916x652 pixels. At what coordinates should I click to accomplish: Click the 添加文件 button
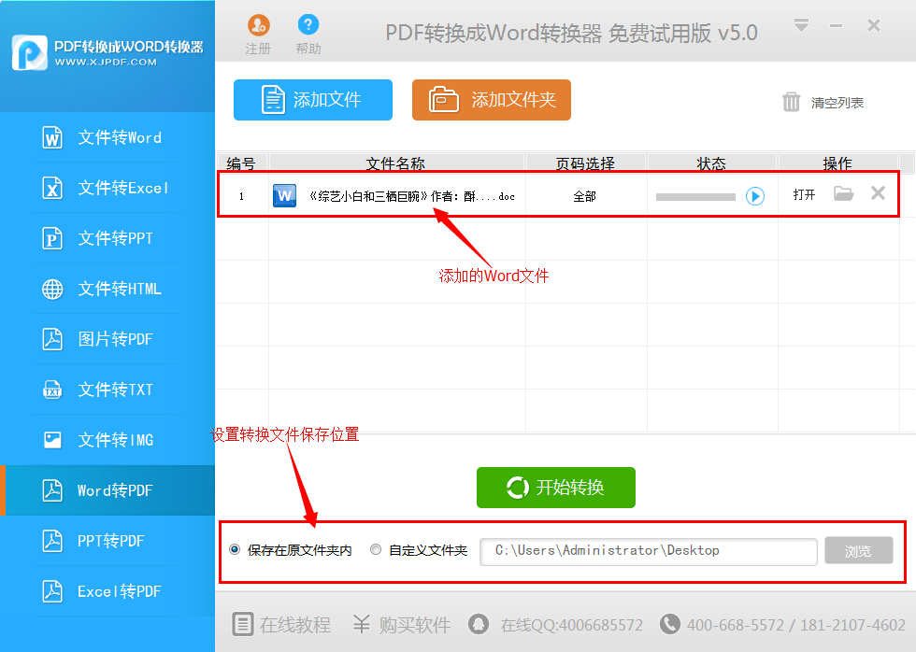312,100
